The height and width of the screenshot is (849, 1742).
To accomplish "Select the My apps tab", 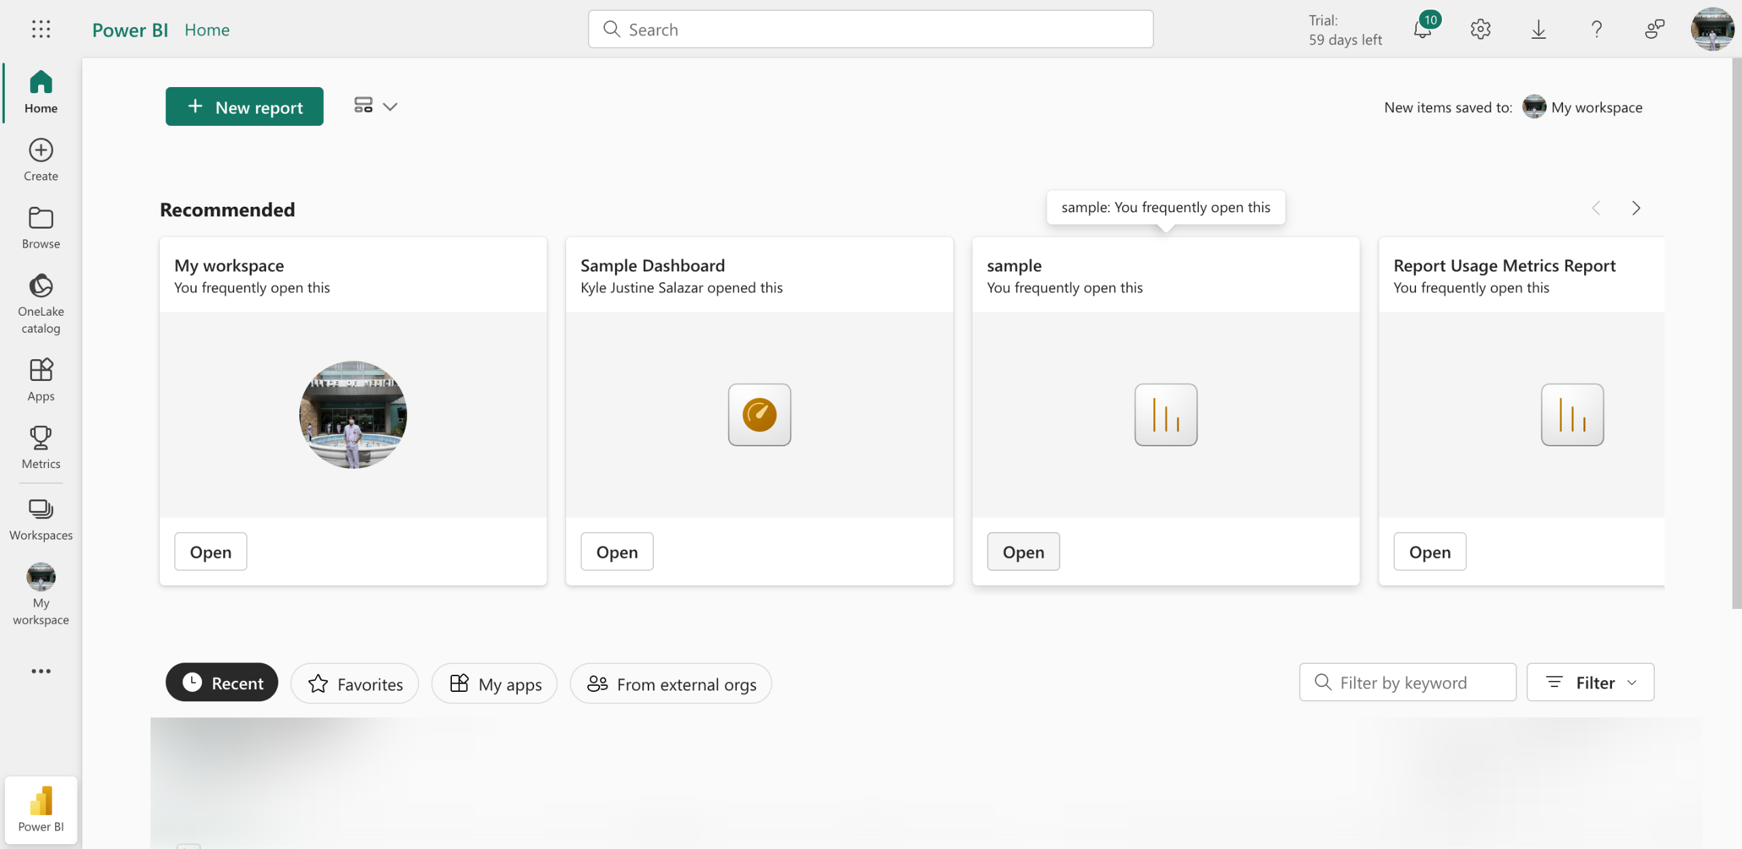I will pyautogui.click(x=495, y=684).
